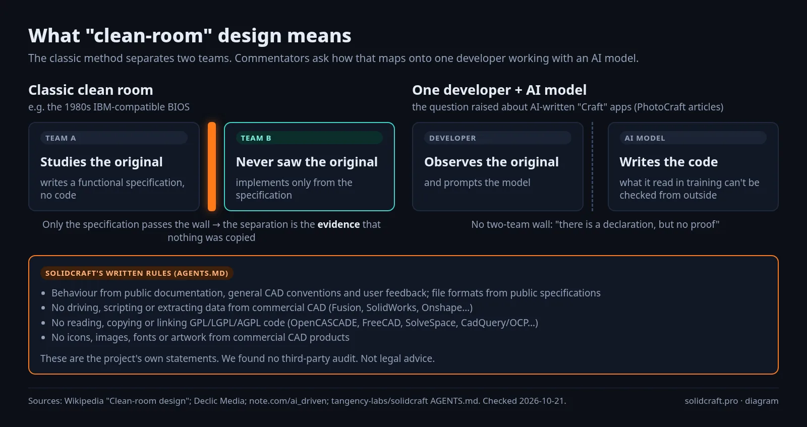This screenshot has height=427, width=807.
Task: Click the 'TEAM A' label pill
Action: pos(114,138)
